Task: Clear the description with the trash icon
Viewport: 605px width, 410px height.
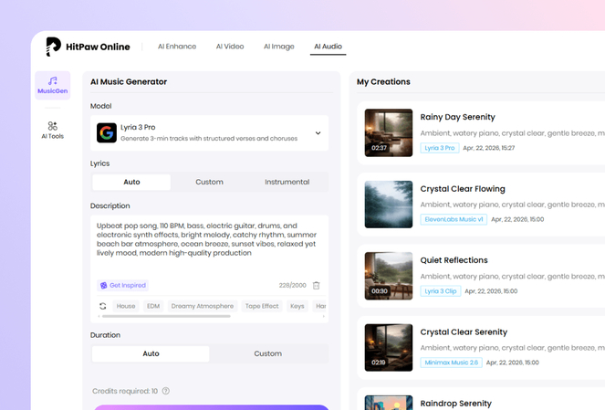Action: click(x=316, y=285)
